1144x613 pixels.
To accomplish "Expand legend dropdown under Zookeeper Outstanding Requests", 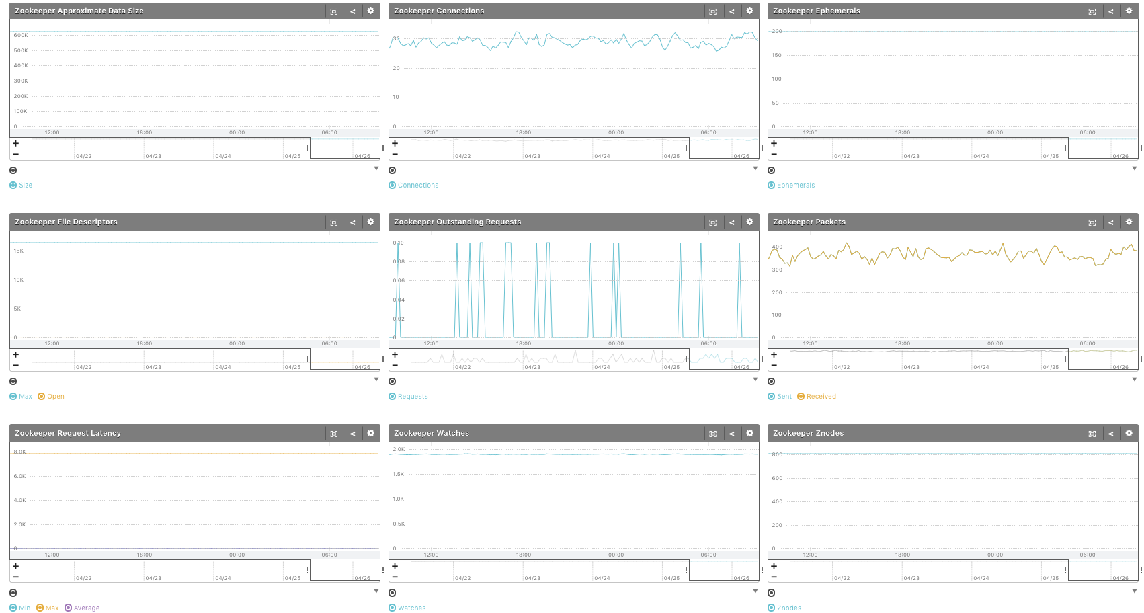I will 755,380.
